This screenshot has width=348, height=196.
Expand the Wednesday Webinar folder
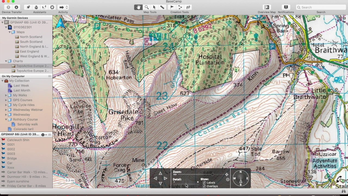point(6,110)
